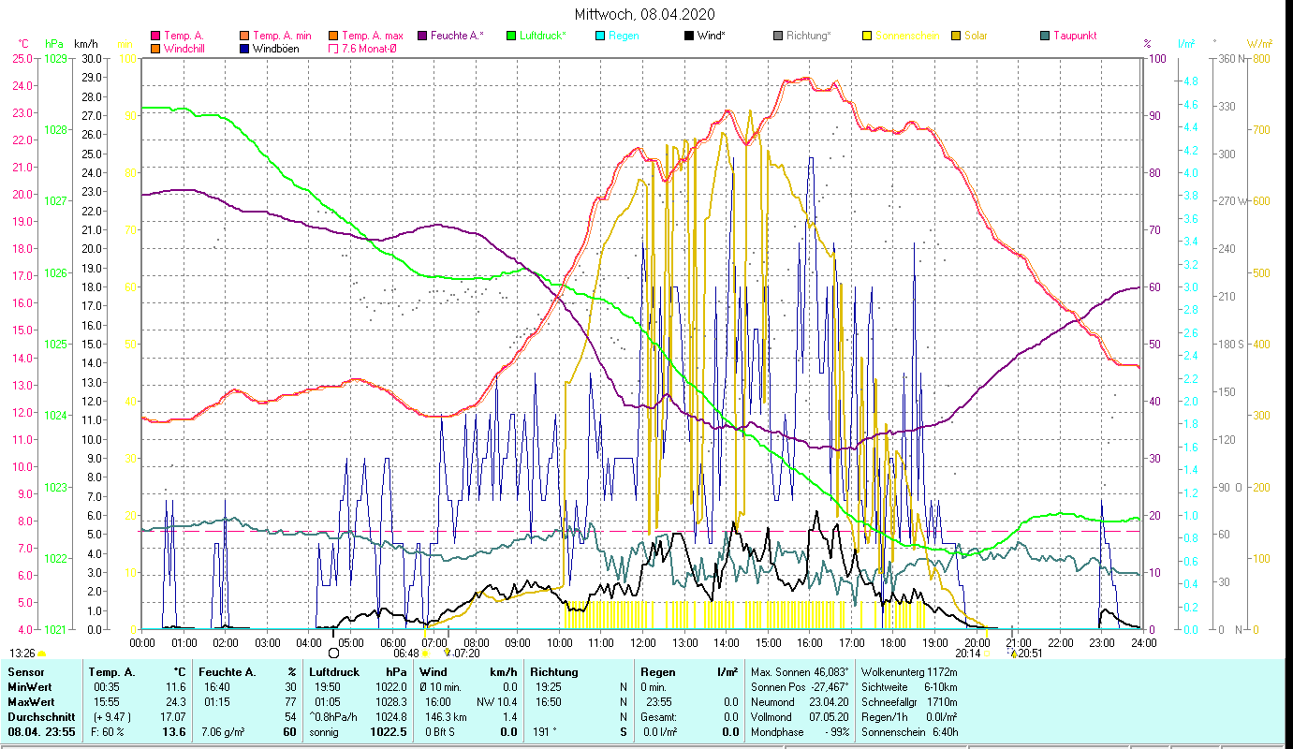The width and height of the screenshot is (1293, 749).
Task: Click the green Luftdruck* legend swatch
Action: (510, 37)
